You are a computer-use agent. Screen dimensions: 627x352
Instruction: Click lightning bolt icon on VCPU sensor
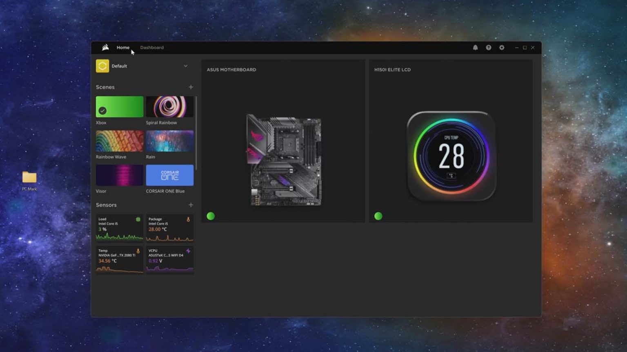click(188, 251)
